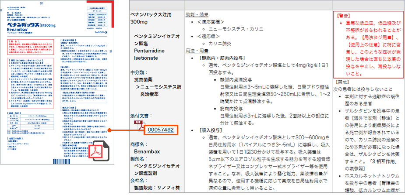405x195 pixels.
Task: Select the product name ベナンバックス注用 300mg in the table
Action: [x=151, y=18]
